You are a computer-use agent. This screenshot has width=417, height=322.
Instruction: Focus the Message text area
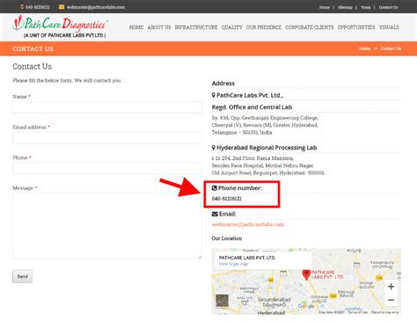(107, 226)
